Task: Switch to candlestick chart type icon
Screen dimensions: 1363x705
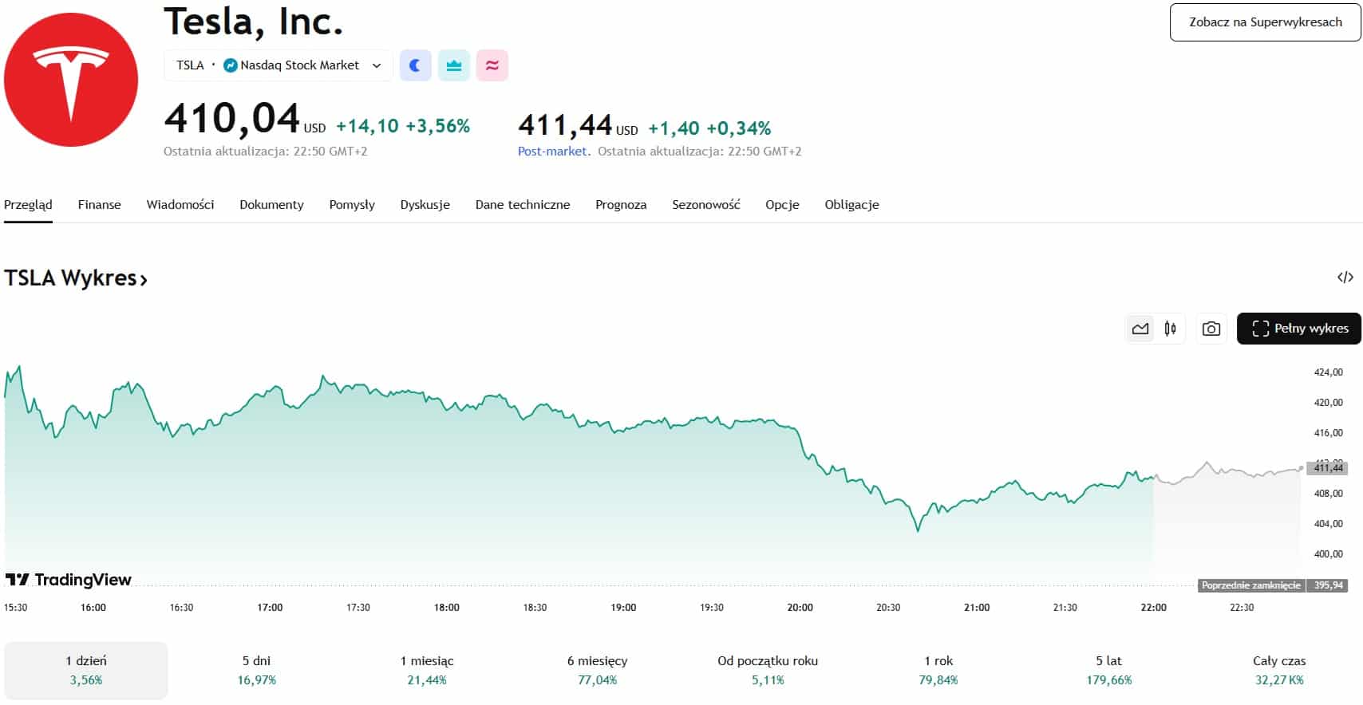Action: click(x=1170, y=329)
